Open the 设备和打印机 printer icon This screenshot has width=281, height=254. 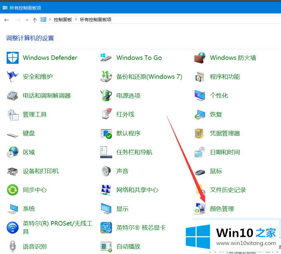[12, 171]
